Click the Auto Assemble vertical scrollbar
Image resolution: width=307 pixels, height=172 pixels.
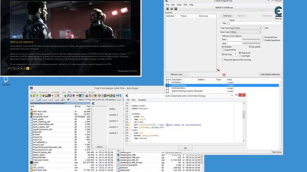(244, 122)
